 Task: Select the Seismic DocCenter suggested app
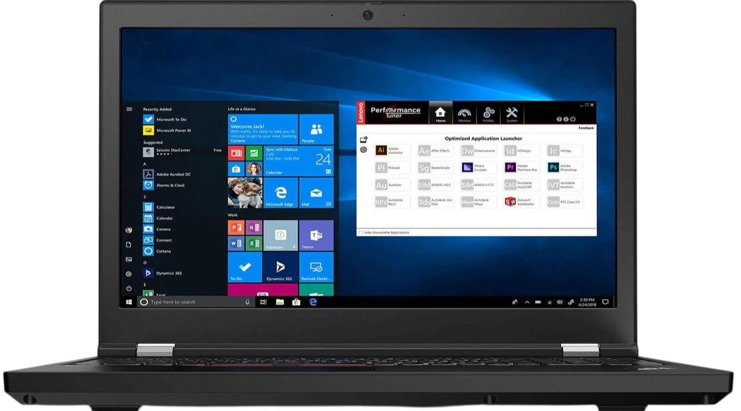[182, 151]
